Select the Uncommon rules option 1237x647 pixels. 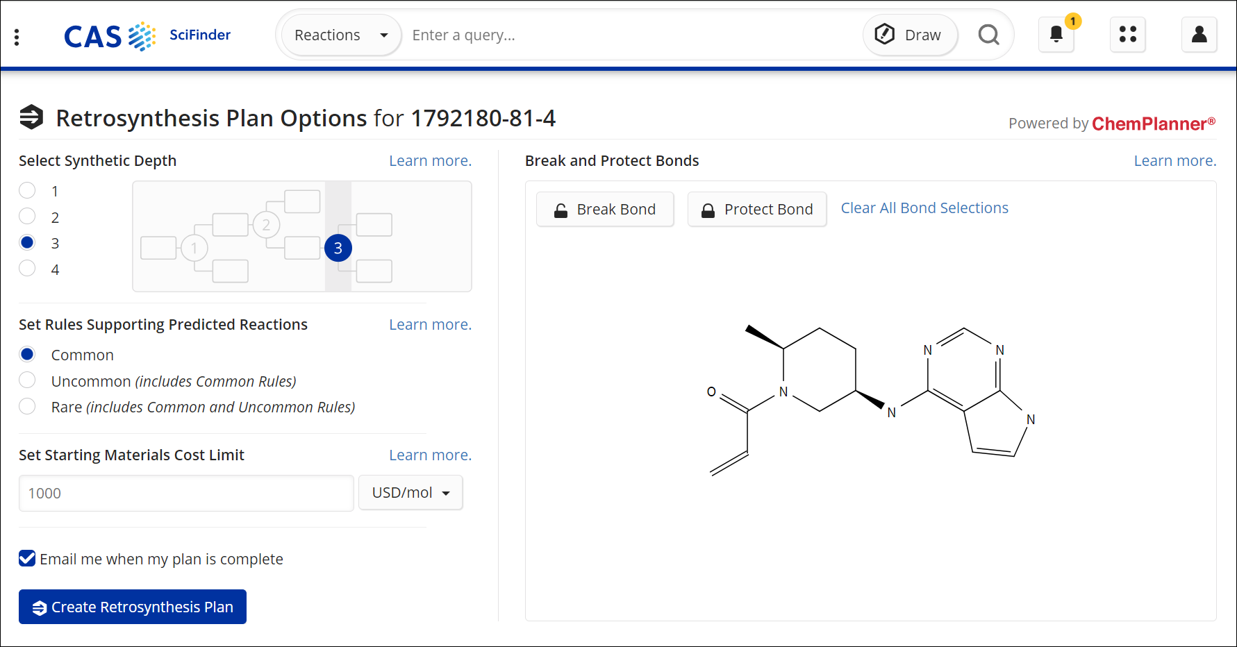tap(27, 380)
